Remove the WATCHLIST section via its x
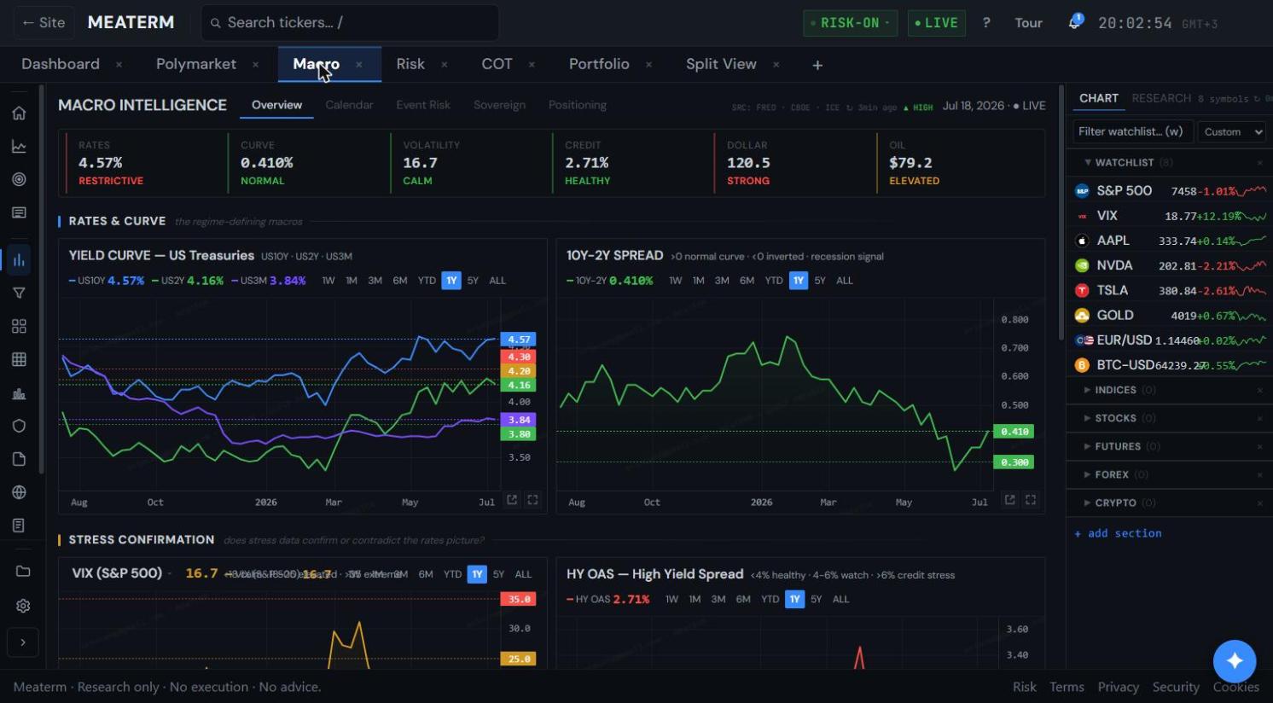This screenshot has width=1273, height=703. (1260, 162)
